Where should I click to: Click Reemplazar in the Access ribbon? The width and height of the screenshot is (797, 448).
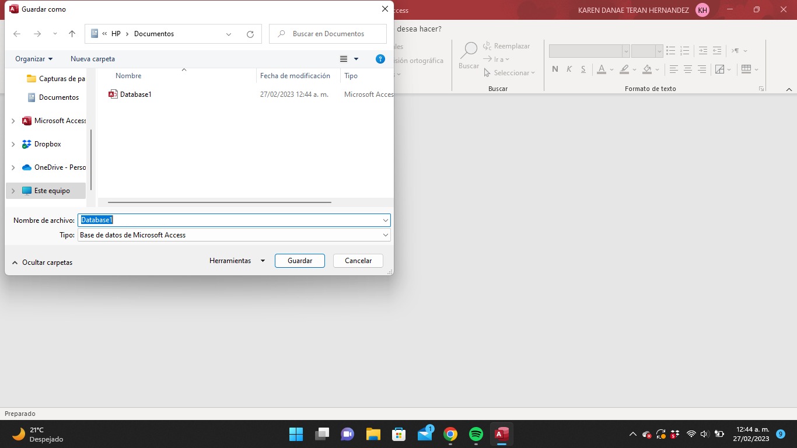(506, 46)
